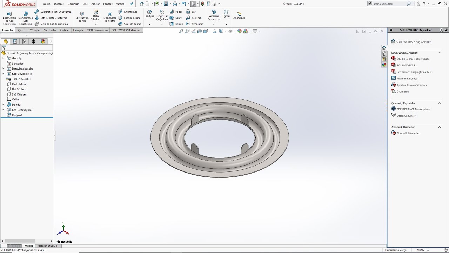Select Ekstrüzyon ile Katı Oluşturma tool
The width and height of the screenshot is (449, 253).
(x=9, y=18)
